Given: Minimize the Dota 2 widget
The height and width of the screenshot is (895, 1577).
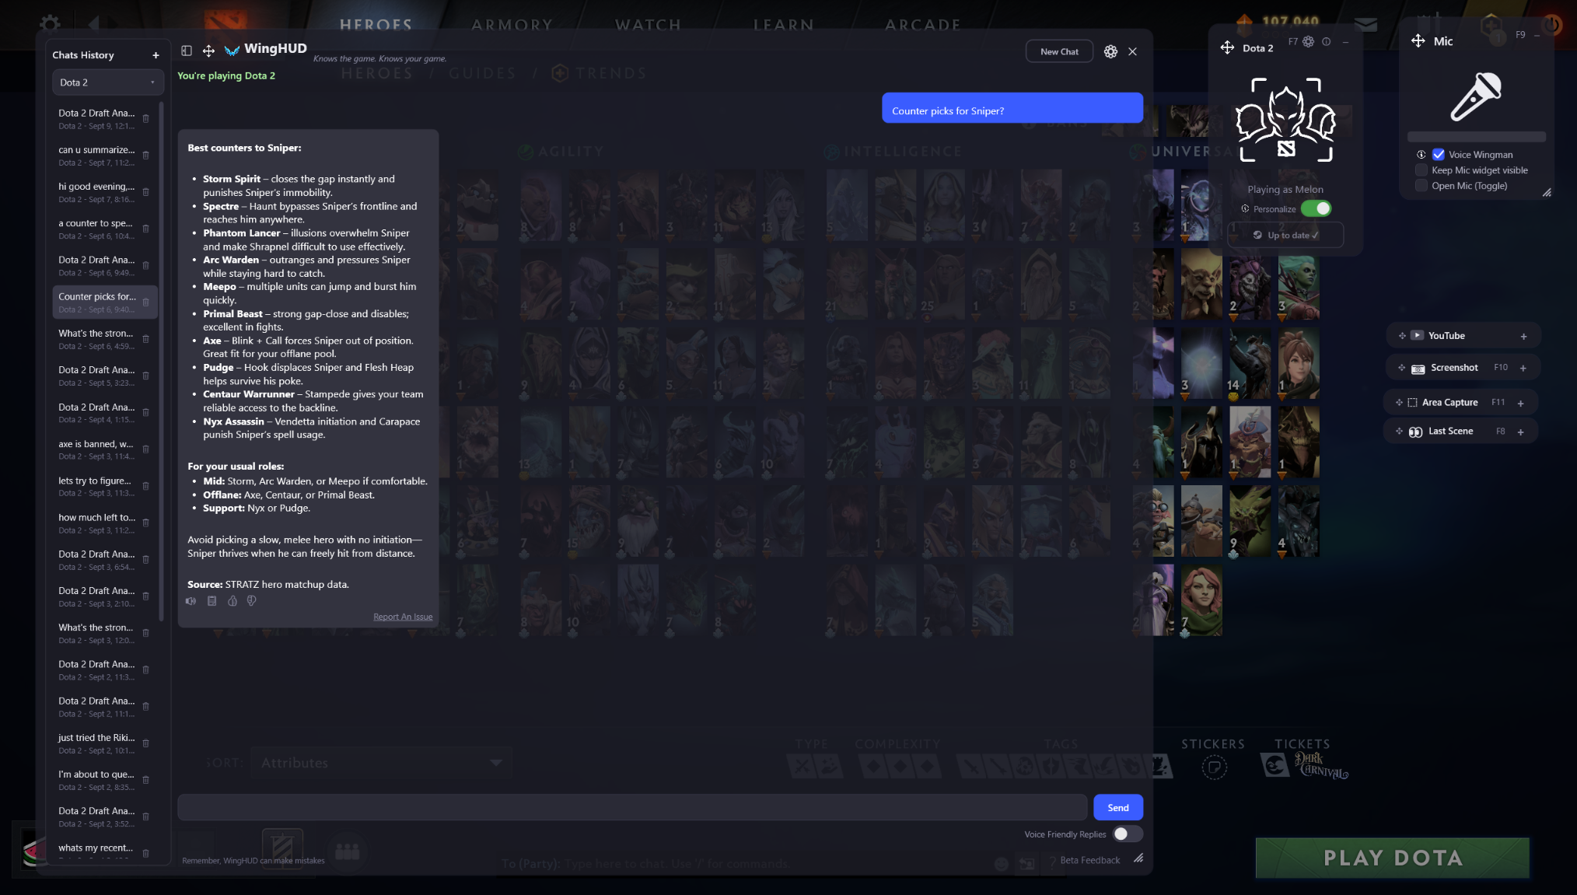Looking at the screenshot, I should click(x=1345, y=42).
